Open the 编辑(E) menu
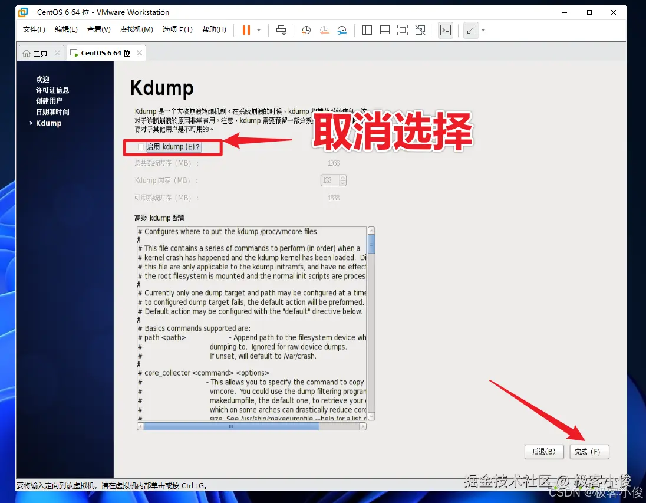Screen dimensions: 646x503 pyautogui.click(x=66, y=29)
